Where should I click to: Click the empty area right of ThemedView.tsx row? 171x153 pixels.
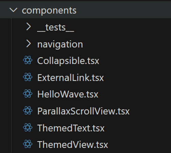click(x=139, y=145)
